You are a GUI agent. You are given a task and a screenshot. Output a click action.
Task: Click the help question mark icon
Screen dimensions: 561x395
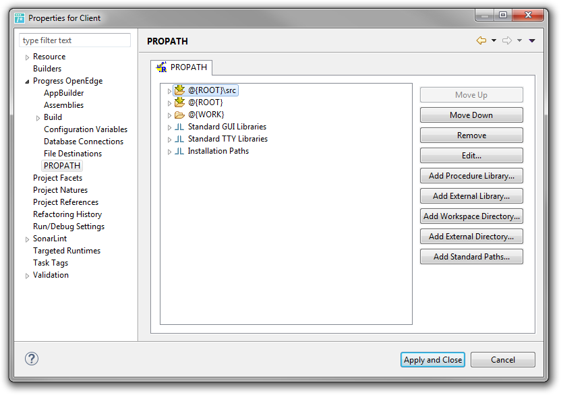pos(32,359)
